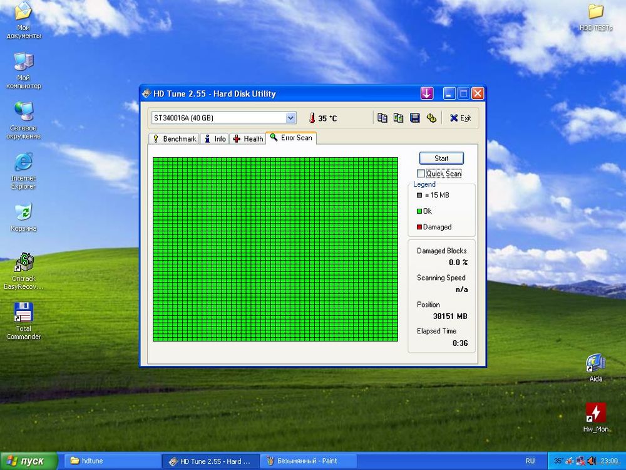
Task: Click the floppy disk save icon
Action: tap(414, 118)
